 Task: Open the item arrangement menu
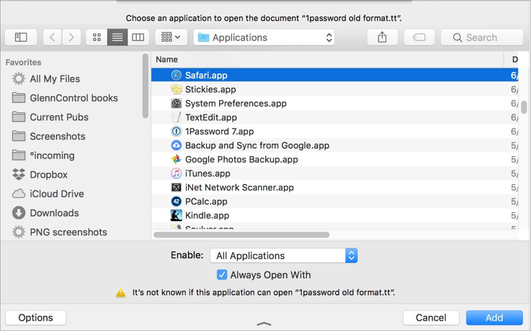click(171, 37)
